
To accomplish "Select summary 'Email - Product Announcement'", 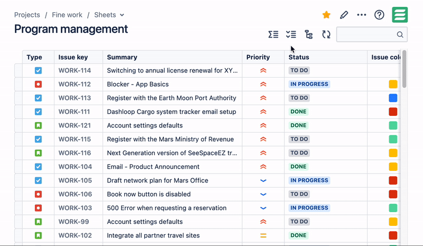I will pos(153,167).
